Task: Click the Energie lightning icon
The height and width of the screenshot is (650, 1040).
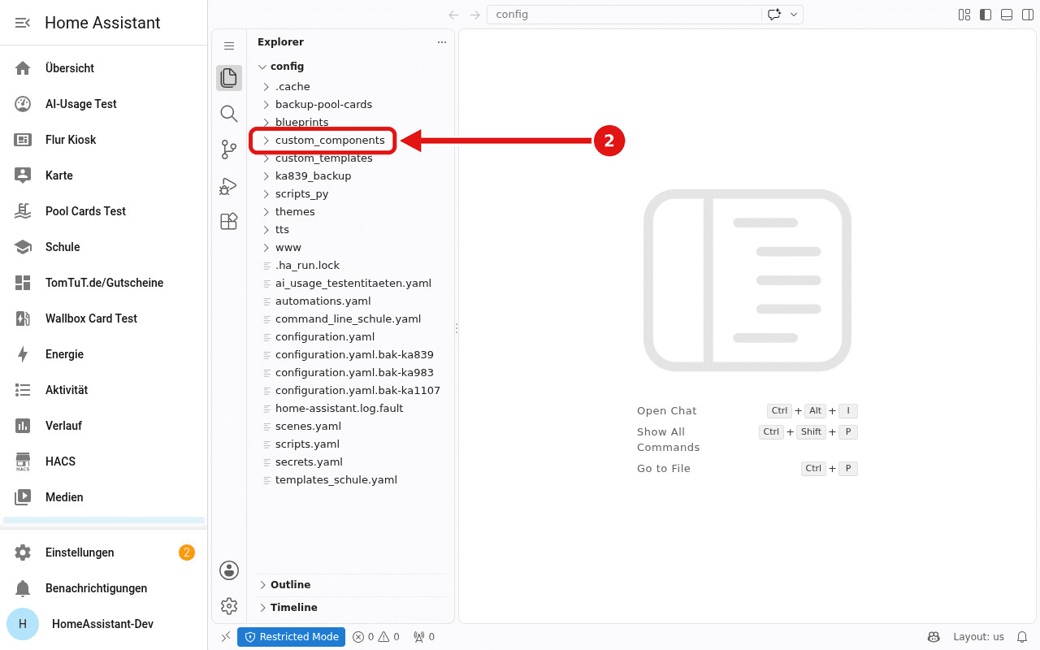Action: [23, 354]
